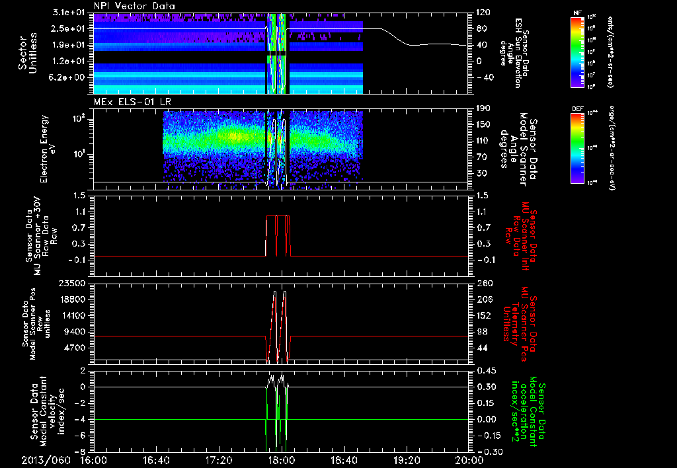Viewport: 677px width, 468px height.
Task: Click the '18:40' time axis label
Action: tap(344, 461)
